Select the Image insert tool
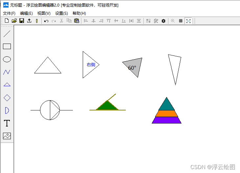The height and width of the screenshot is (173, 240). [7, 136]
